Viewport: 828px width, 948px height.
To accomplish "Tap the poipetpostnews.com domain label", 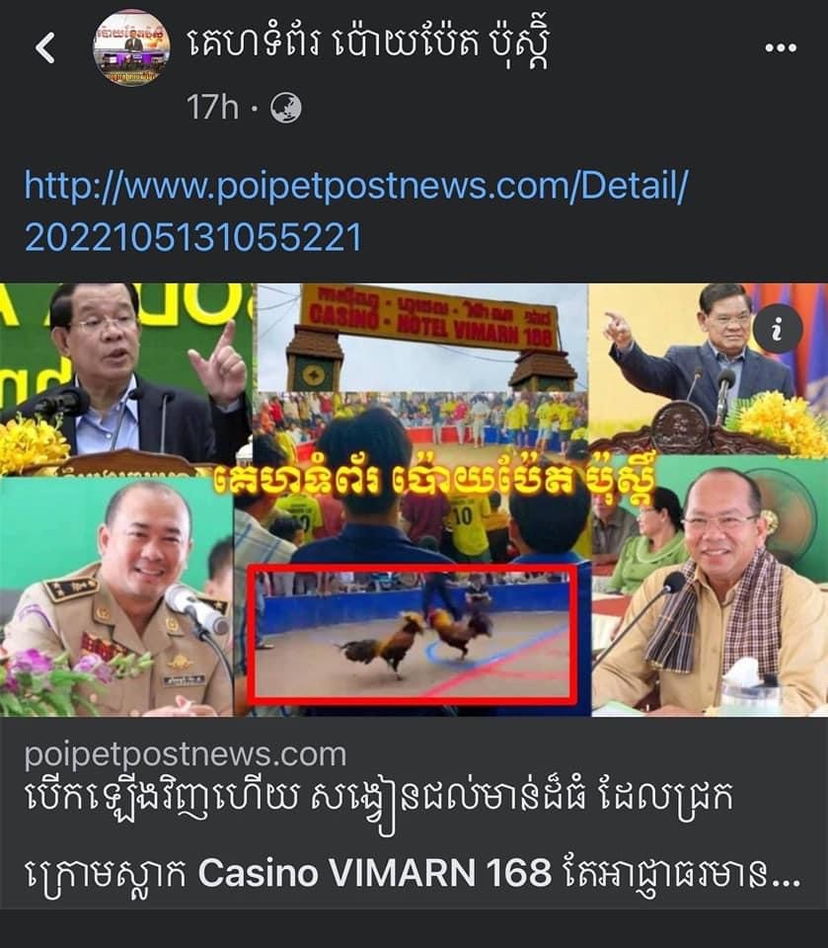I will click(x=186, y=755).
